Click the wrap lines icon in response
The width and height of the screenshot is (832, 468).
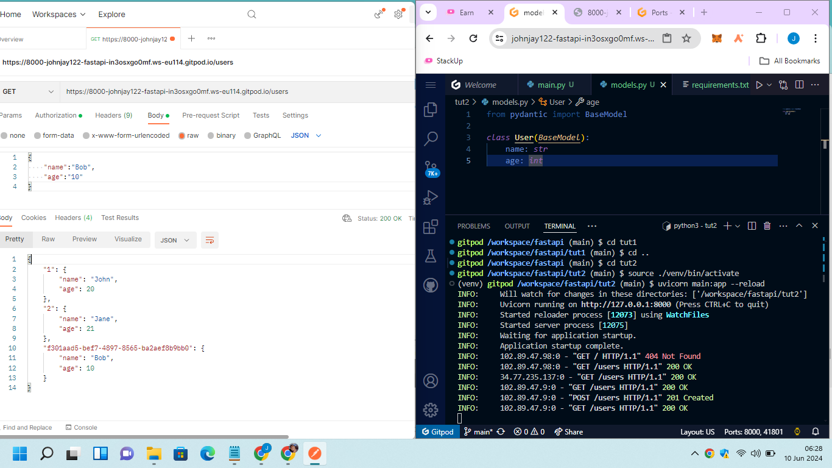(x=210, y=240)
